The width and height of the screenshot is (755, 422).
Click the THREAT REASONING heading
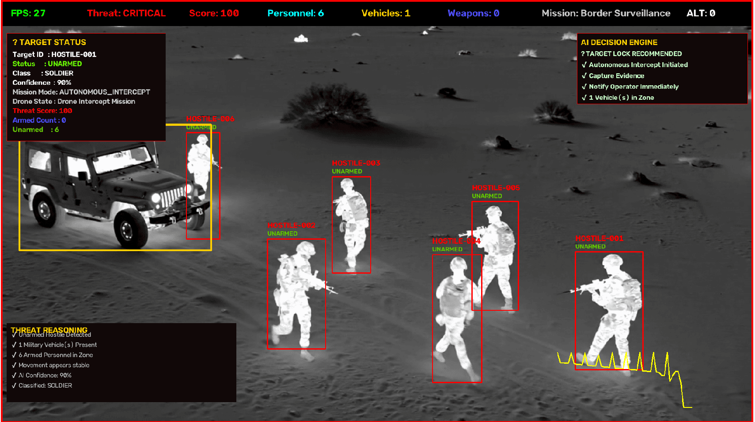(49, 330)
